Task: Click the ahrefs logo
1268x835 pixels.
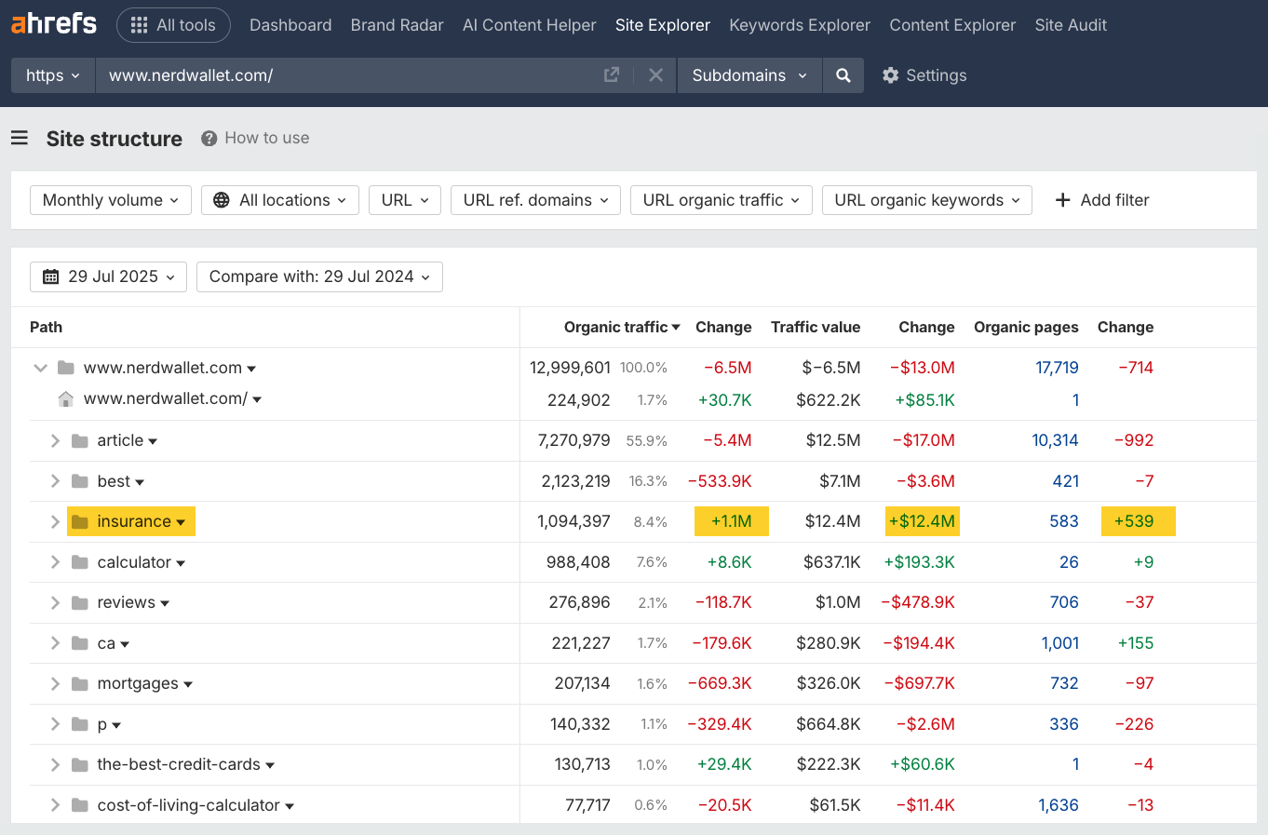Action: [x=53, y=24]
